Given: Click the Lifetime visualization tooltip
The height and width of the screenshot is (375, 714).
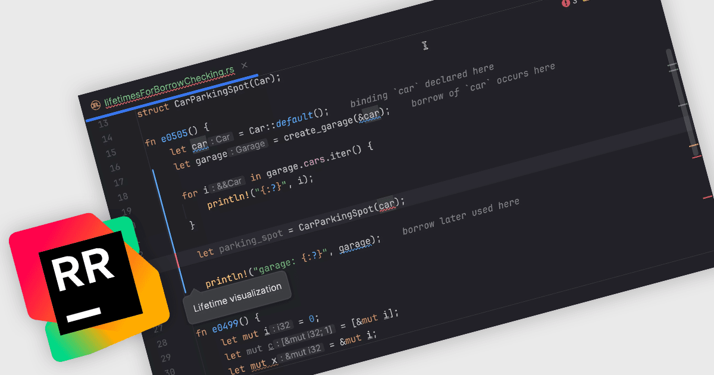Looking at the screenshot, I should (237, 298).
